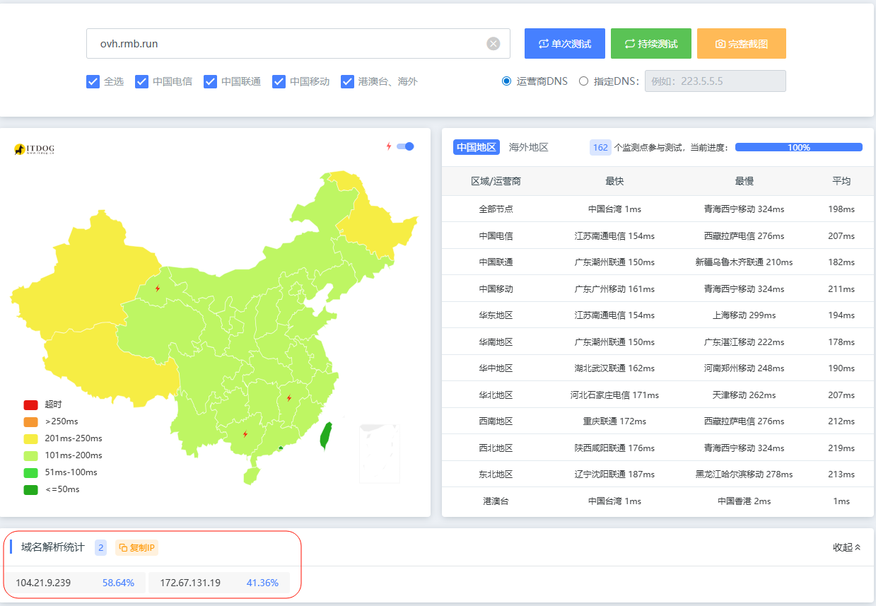Select the 中国地区 tab

pyautogui.click(x=476, y=147)
